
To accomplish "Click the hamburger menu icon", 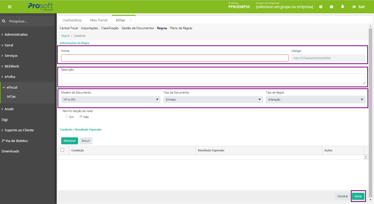I will [10, 7].
